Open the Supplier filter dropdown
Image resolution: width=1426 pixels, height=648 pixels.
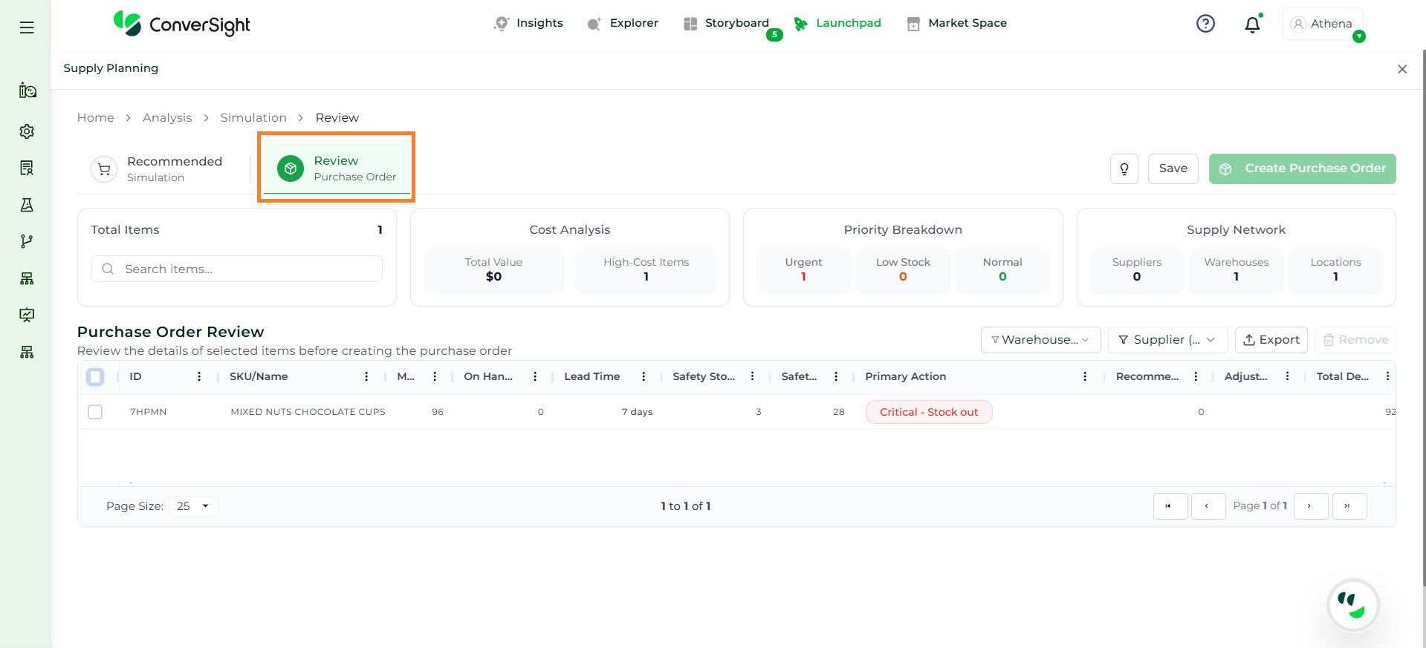1167,340
